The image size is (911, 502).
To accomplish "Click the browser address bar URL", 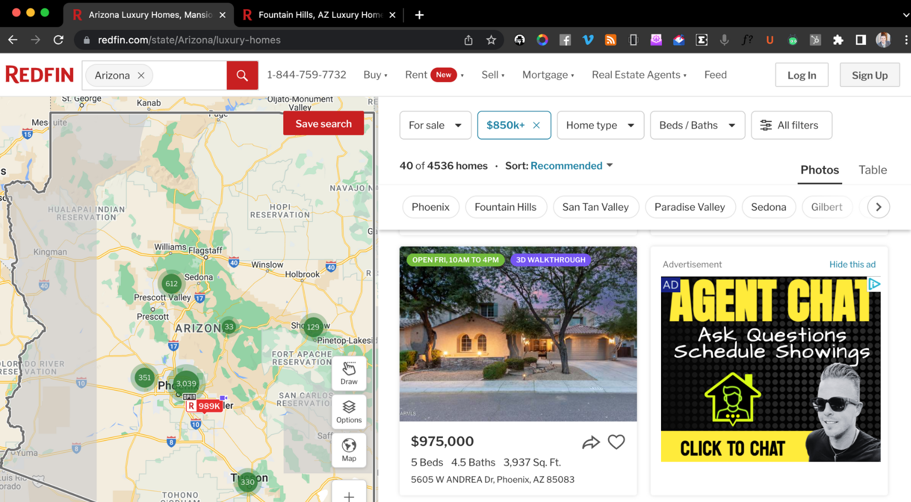I will click(x=189, y=40).
